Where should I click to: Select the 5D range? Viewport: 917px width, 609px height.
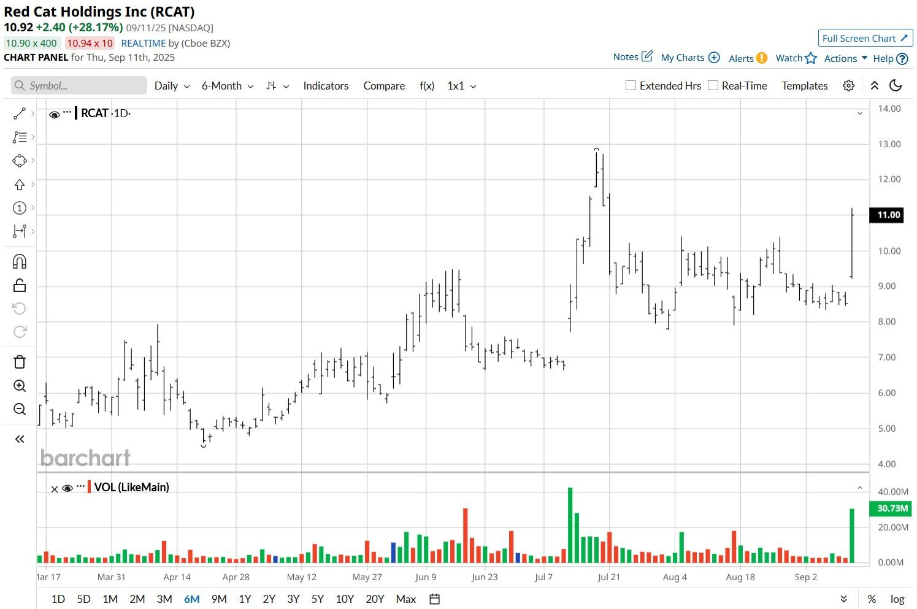(84, 599)
